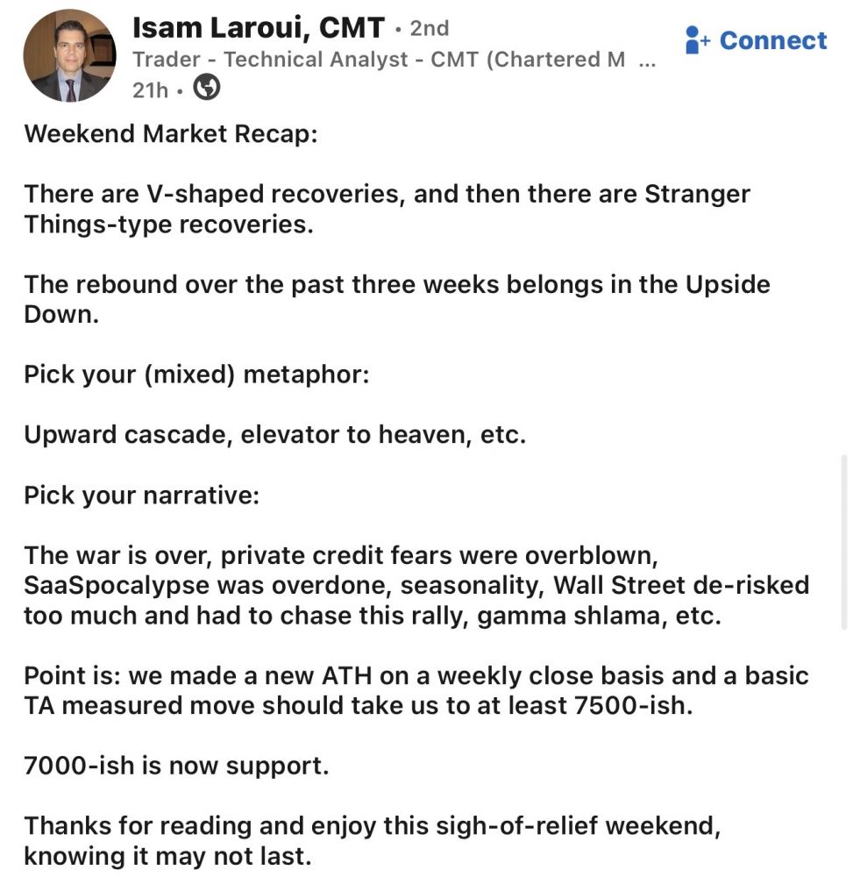This screenshot has height=877, width=853.
Task: Click the 21h post timestamp
Action: (149, 89)
